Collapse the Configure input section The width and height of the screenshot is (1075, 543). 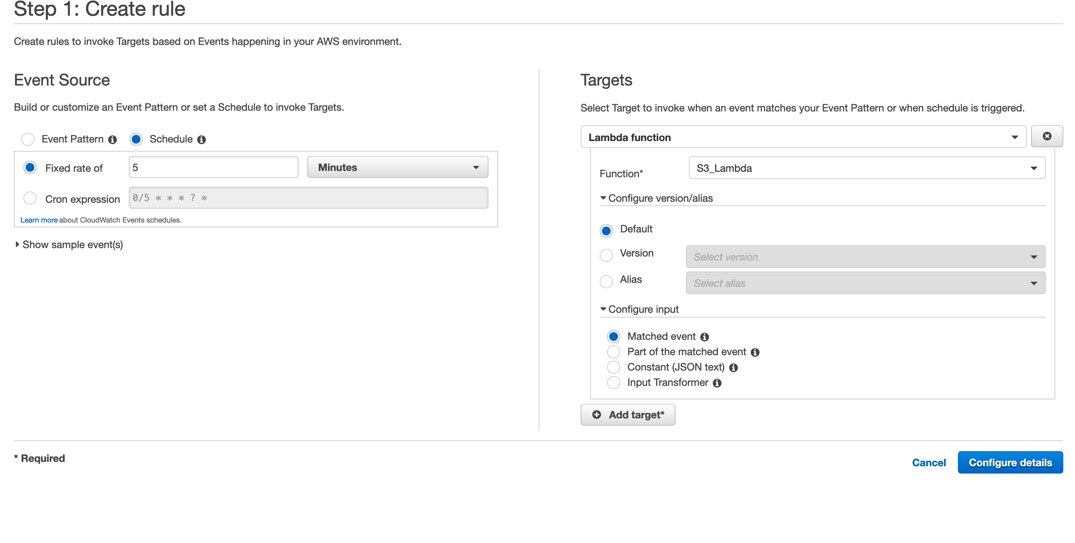(639, 309)
